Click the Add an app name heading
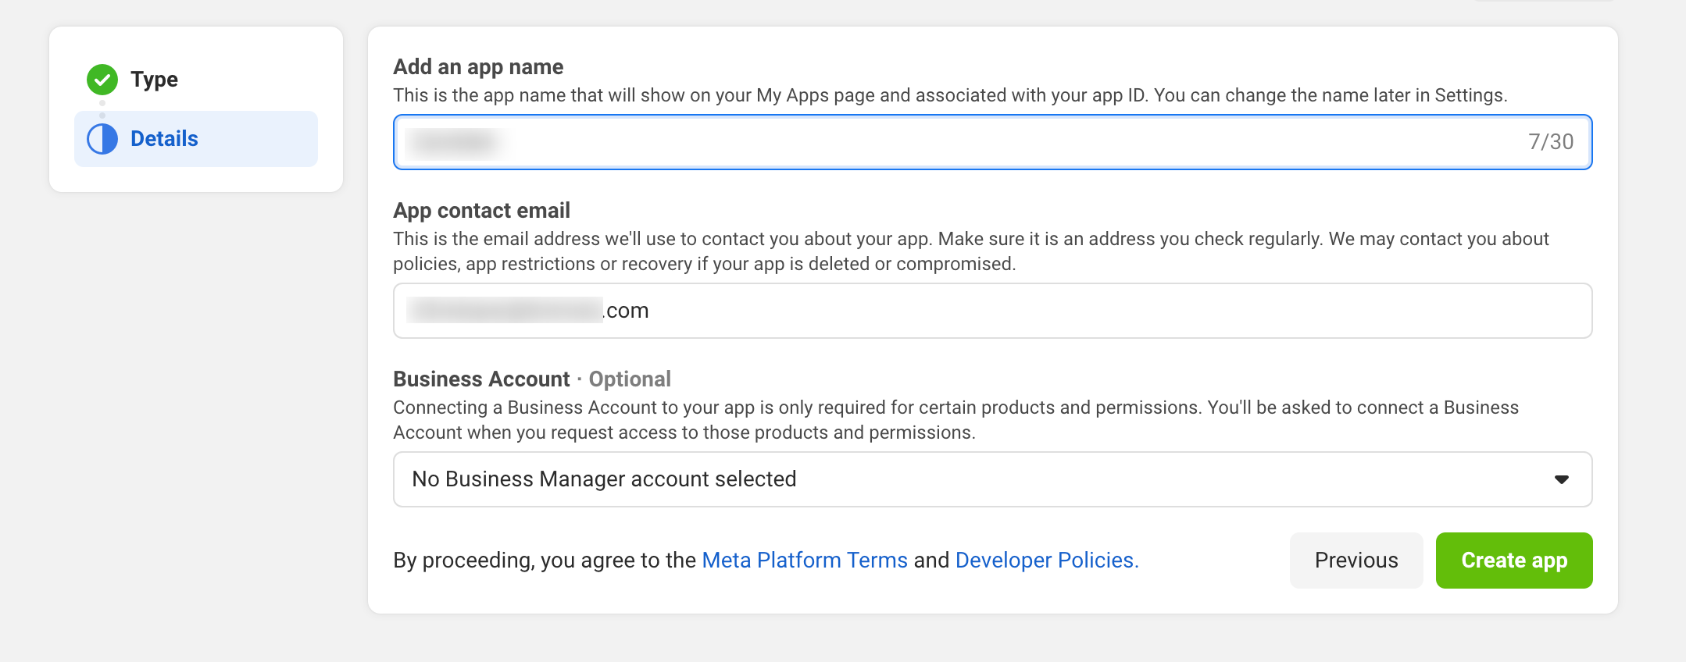The height and width of the screenshot is (662, 1686). pyautogui.click(x=478, y=67)
